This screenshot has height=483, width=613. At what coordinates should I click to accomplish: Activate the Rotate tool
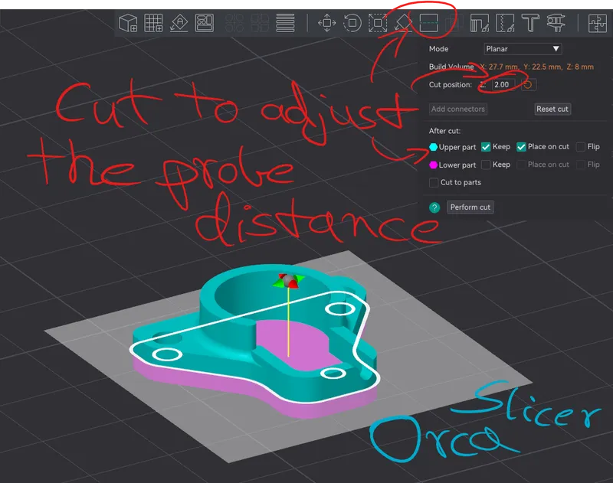click(352, 23)
